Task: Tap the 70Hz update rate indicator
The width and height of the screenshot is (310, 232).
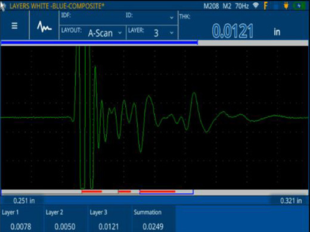Action: [242, 6]
